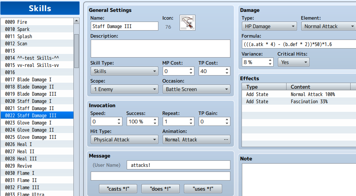Select skill 0025 Glove Damage III
This screenshot has height=196, width=356.
pyautogui.click(x=37, y=137)
